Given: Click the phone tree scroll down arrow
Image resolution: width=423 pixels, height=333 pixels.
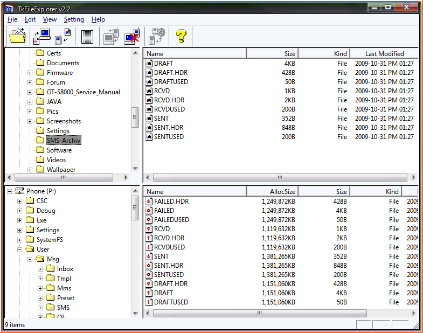Looking at the screenshot, I should pyautogui.click(x=135, y=313).
